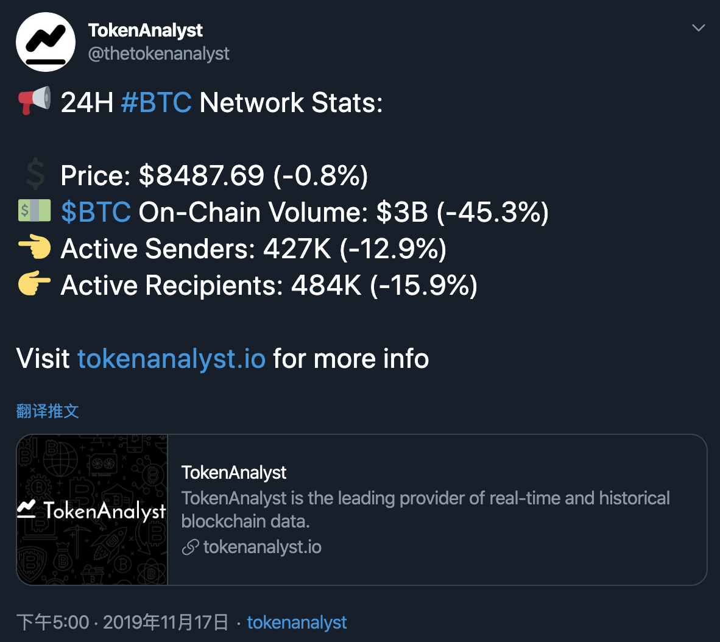Click the megaphone emoji icon
The width and height of the screenshot is (720, 642).
pyautogui.click(x=35, y=100)
